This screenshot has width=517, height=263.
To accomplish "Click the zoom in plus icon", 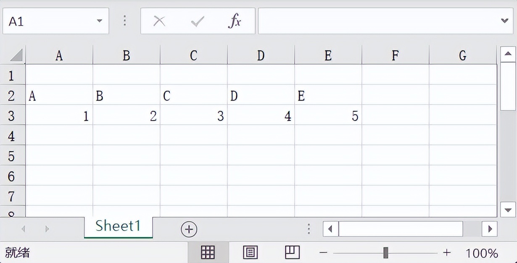I will click(x=446, y=252).
